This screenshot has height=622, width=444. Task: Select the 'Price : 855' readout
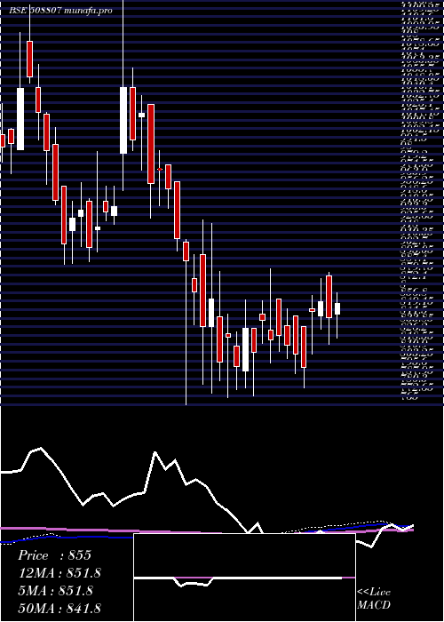tap(55, 555)
